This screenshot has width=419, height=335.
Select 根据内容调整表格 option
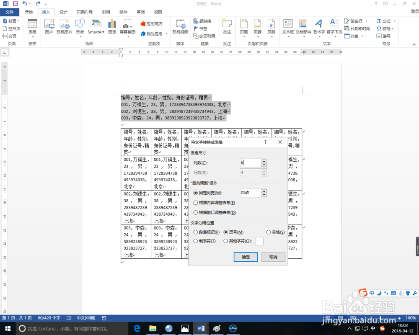[x=196, y=203]
